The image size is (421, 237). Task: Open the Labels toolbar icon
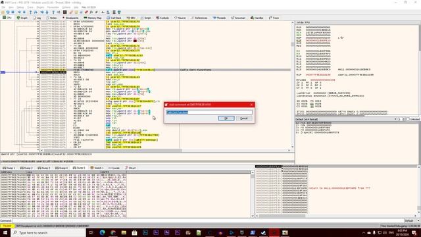[81, 12]
